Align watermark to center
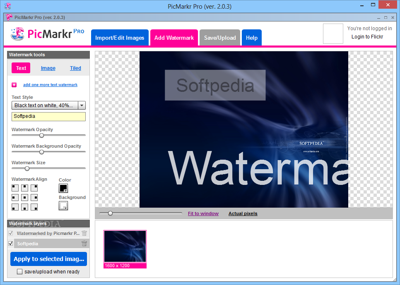 24,197
